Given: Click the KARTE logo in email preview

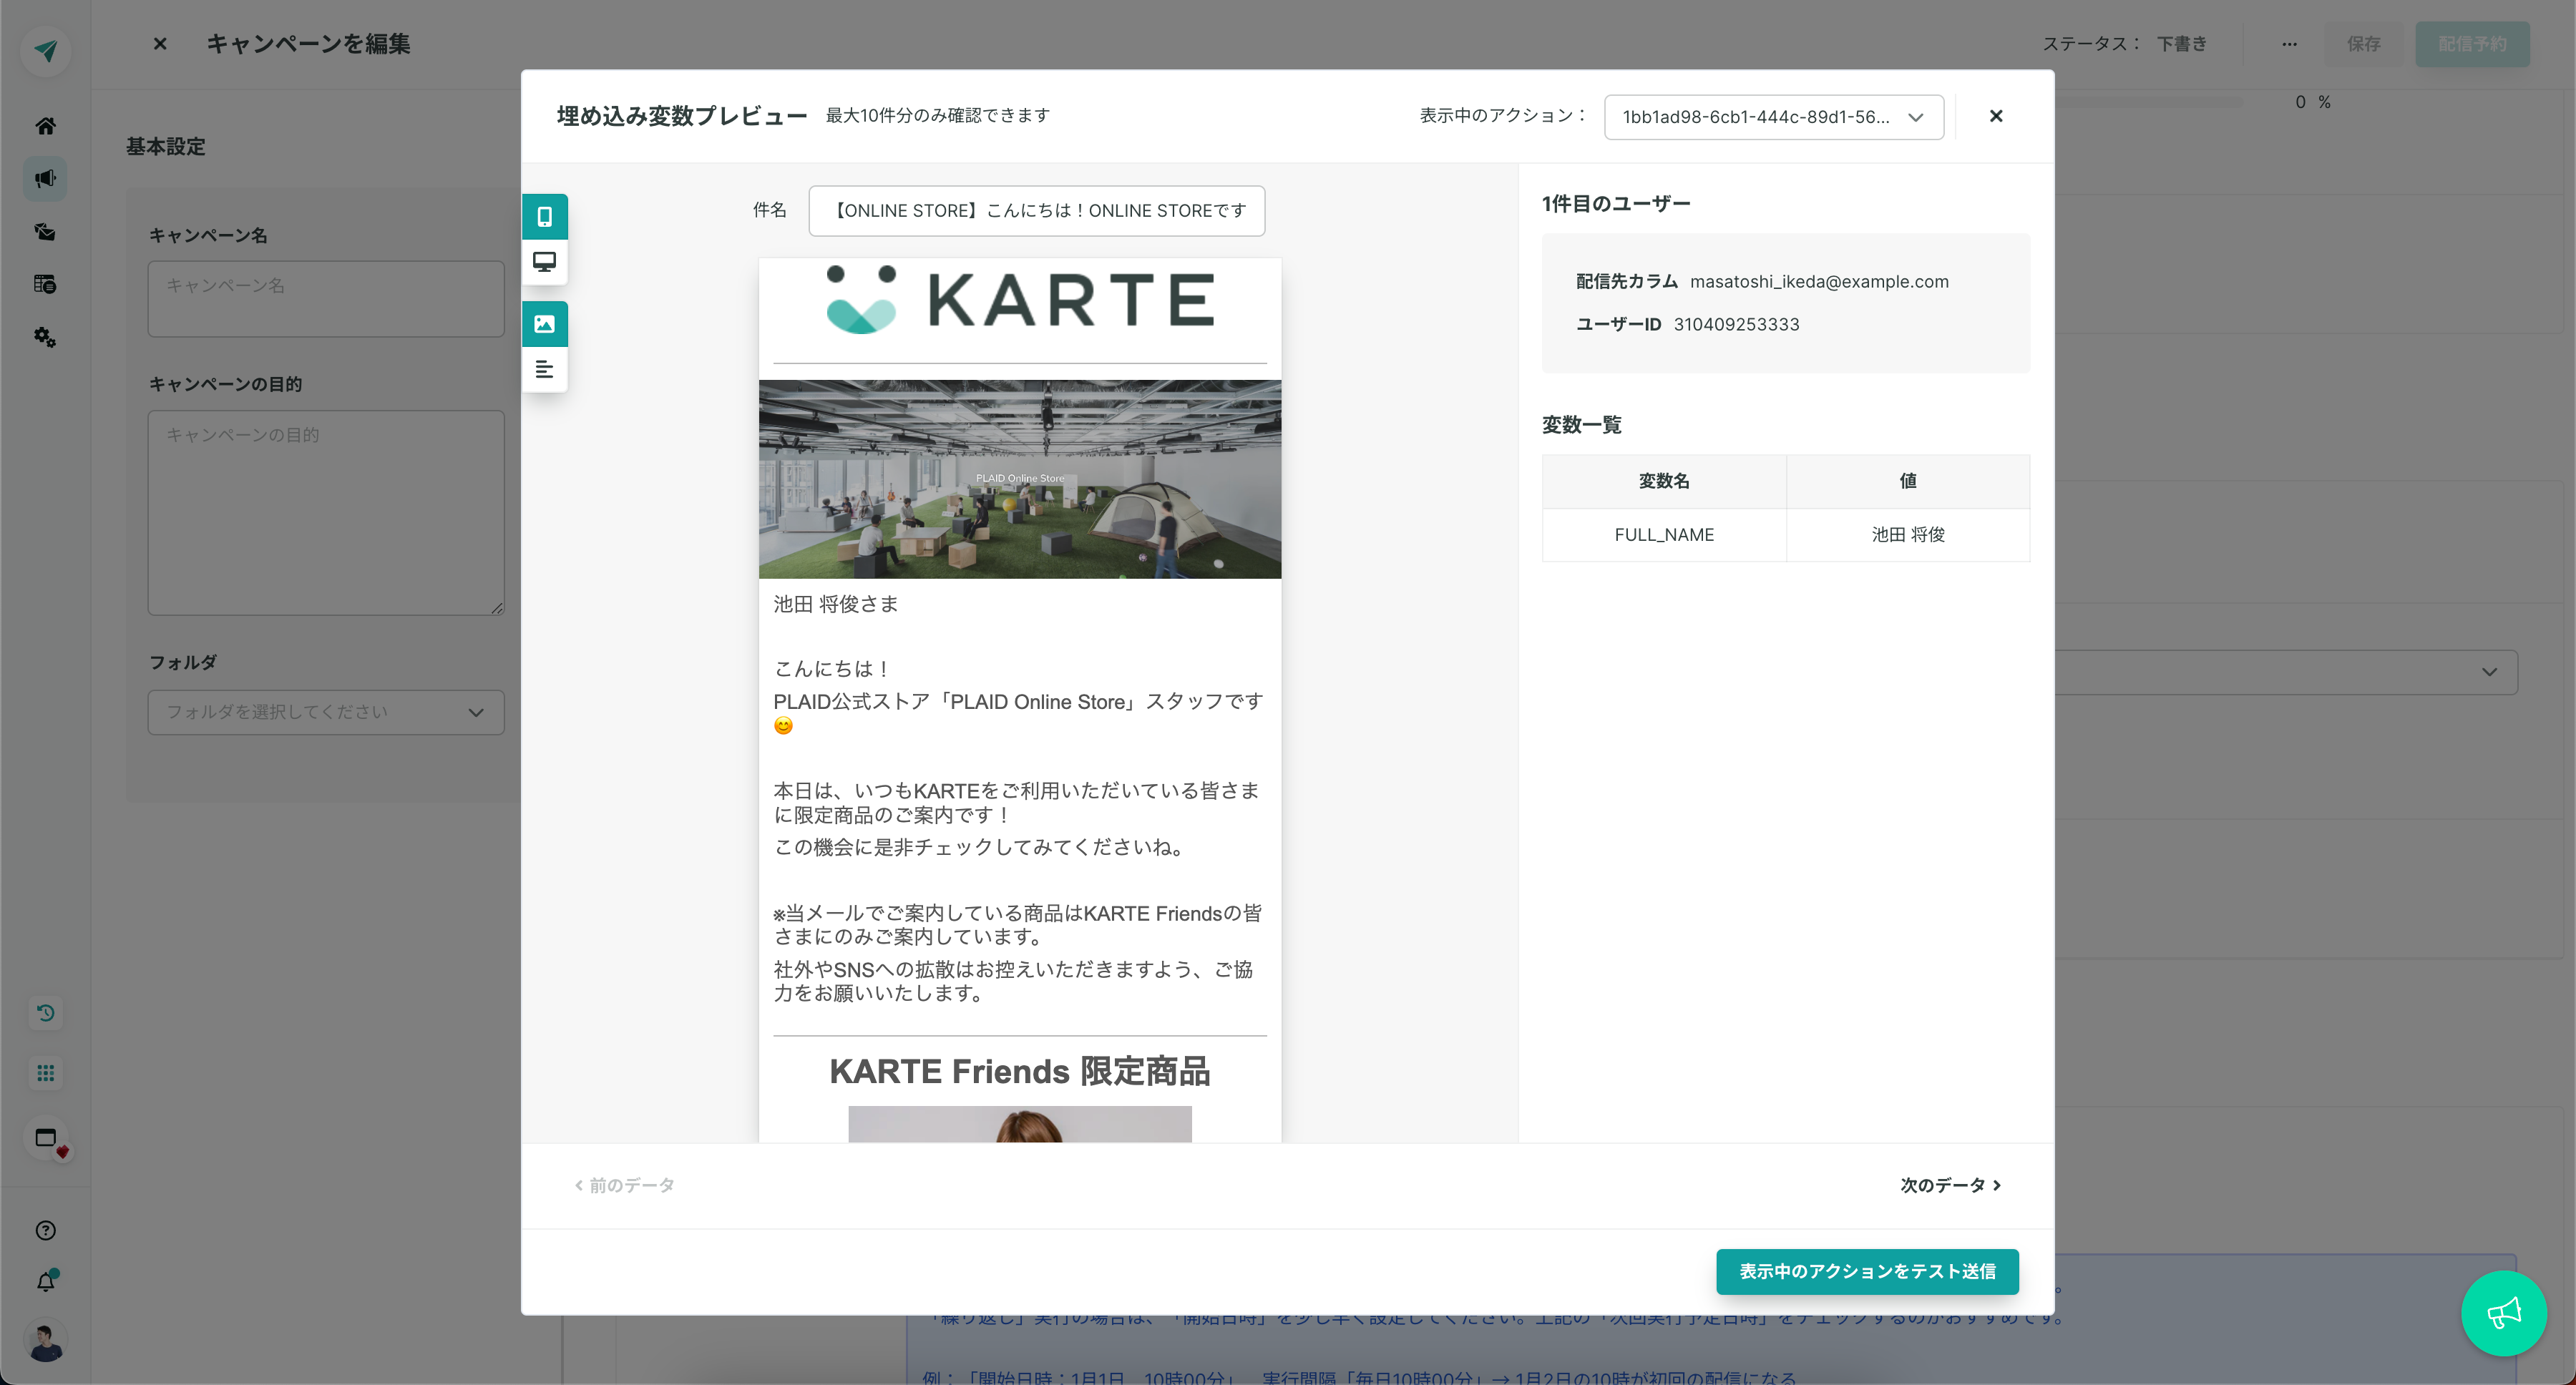Looking at the screenshot, I should pyautogui.click(x=1020, y=299).
